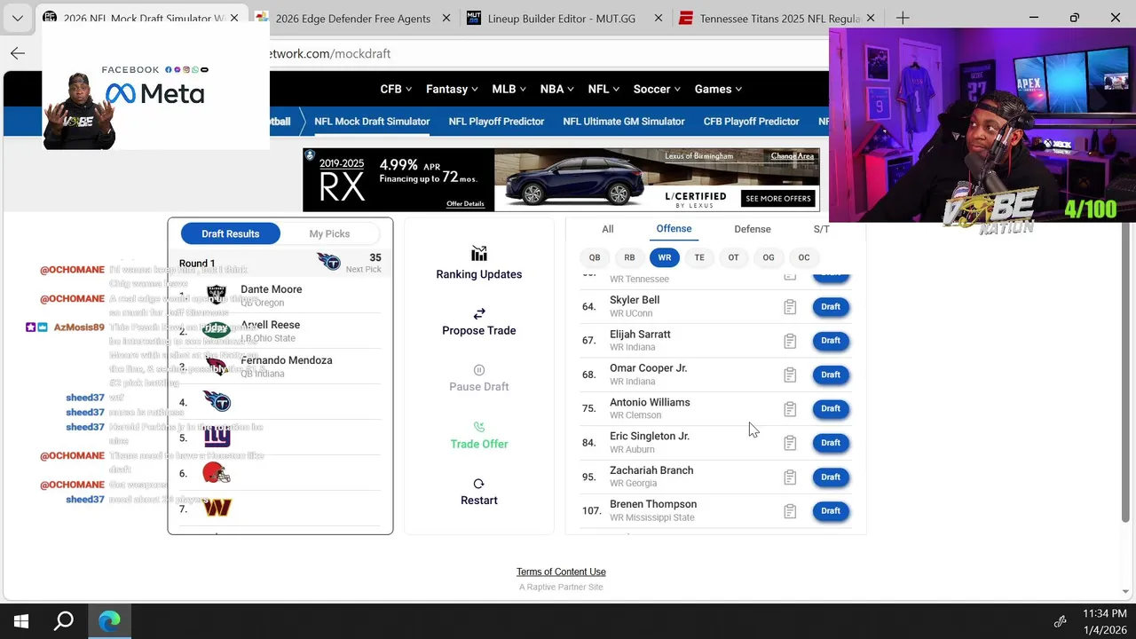
Task: Open Windows Start menu
Action: (x=21, y=621)
